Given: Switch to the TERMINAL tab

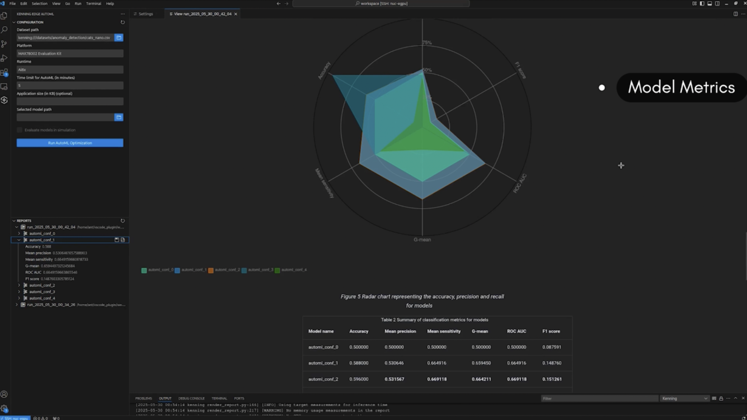Looking at the screenshot, I should [x=218, y=398].
